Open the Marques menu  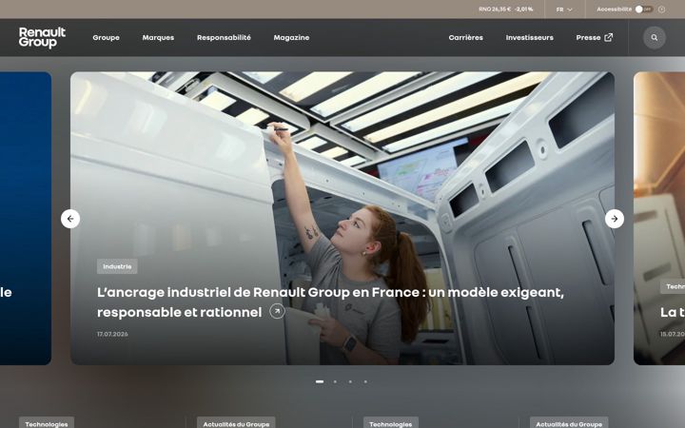pos(158,37)
